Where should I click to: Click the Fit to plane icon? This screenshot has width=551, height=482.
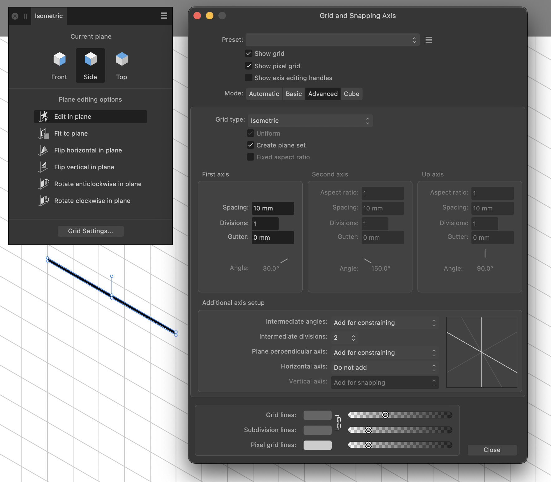tap(43, 133)
